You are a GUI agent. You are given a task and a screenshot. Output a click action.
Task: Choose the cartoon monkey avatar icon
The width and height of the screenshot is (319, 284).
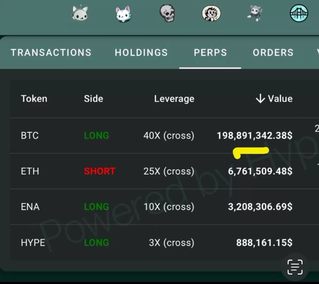211,13
